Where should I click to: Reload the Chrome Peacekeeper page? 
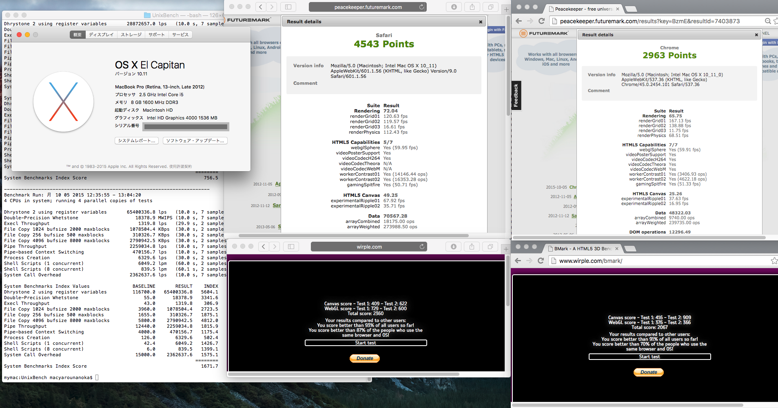[x=541, y=21]
